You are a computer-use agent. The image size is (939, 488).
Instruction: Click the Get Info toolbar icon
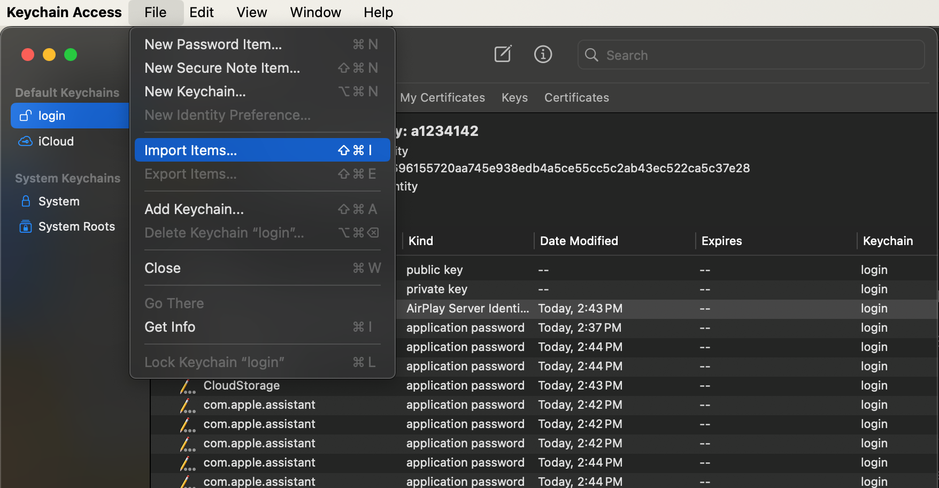click(543, 54)
